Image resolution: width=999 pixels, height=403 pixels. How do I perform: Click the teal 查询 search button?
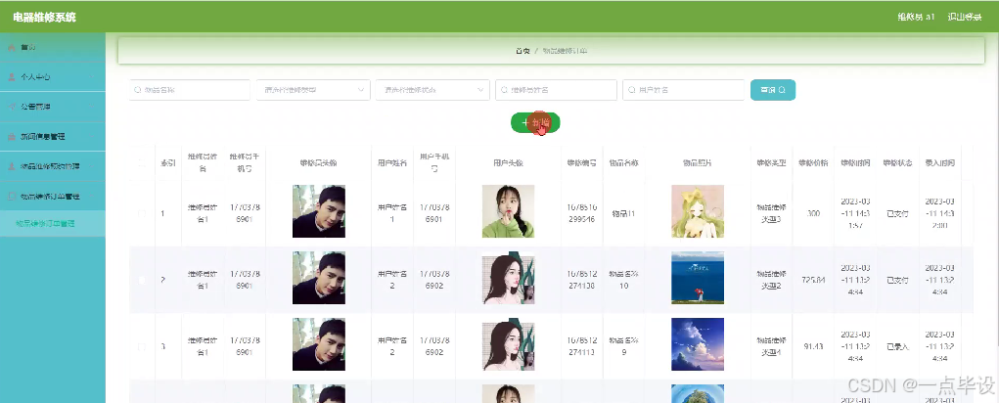pos(773,90)
